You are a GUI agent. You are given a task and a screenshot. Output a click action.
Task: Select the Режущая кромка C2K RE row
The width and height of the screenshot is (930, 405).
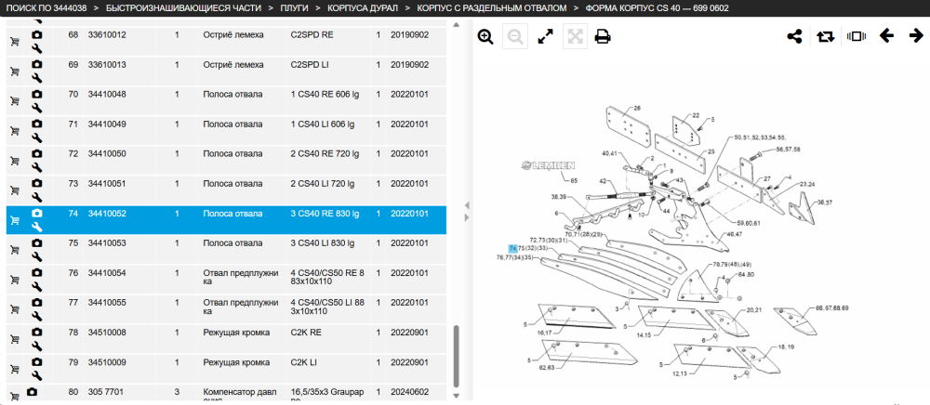click(x=226, y=339)
